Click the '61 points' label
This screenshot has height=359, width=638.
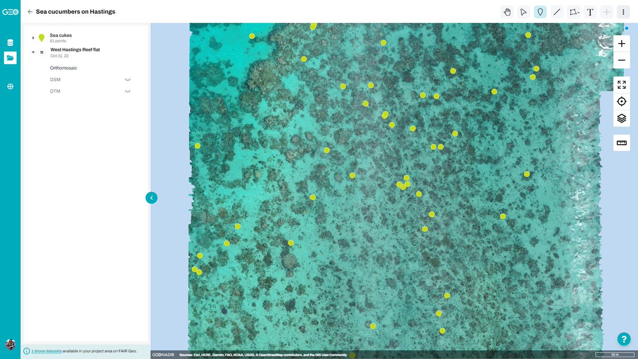point(58,41)
